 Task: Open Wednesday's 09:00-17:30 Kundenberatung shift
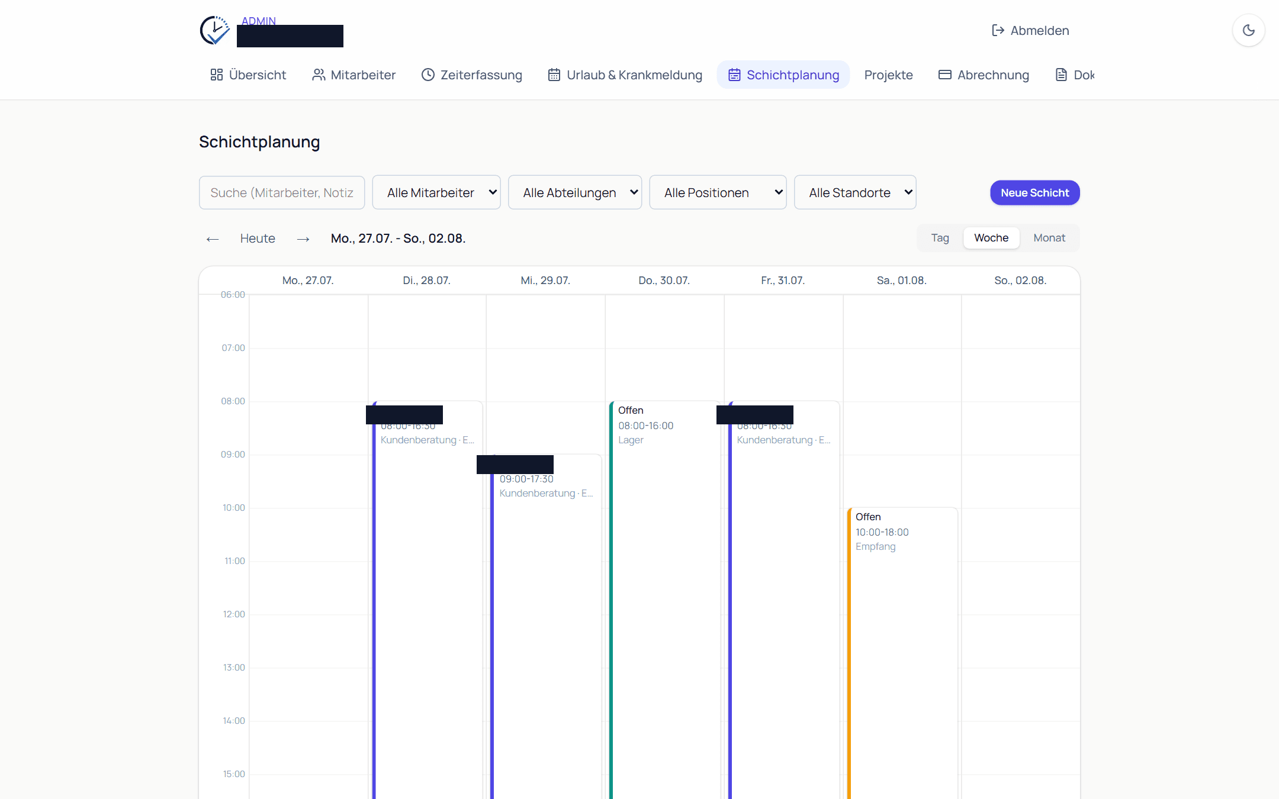point(546,626)
